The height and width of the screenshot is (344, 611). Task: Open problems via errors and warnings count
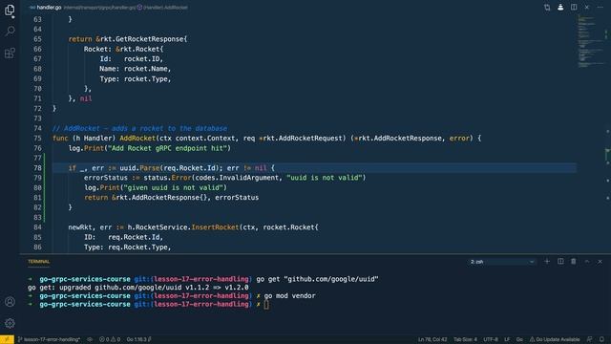coord(110,339)
